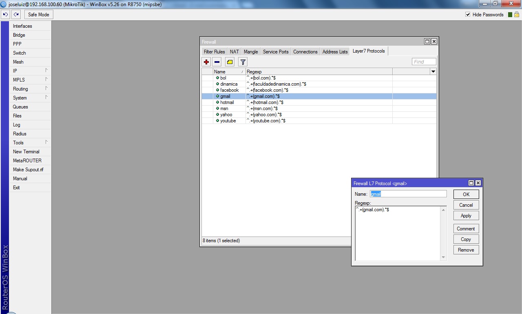Open Files in the sidebar

[x=30, y=116]
